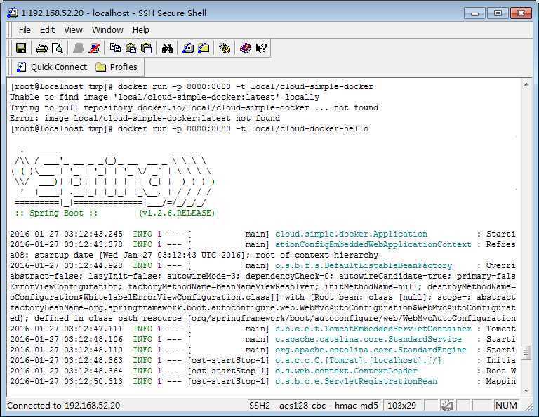Click the 'Trying to pull repository' output line
The image size is (539, 417).
pos(194,107)
